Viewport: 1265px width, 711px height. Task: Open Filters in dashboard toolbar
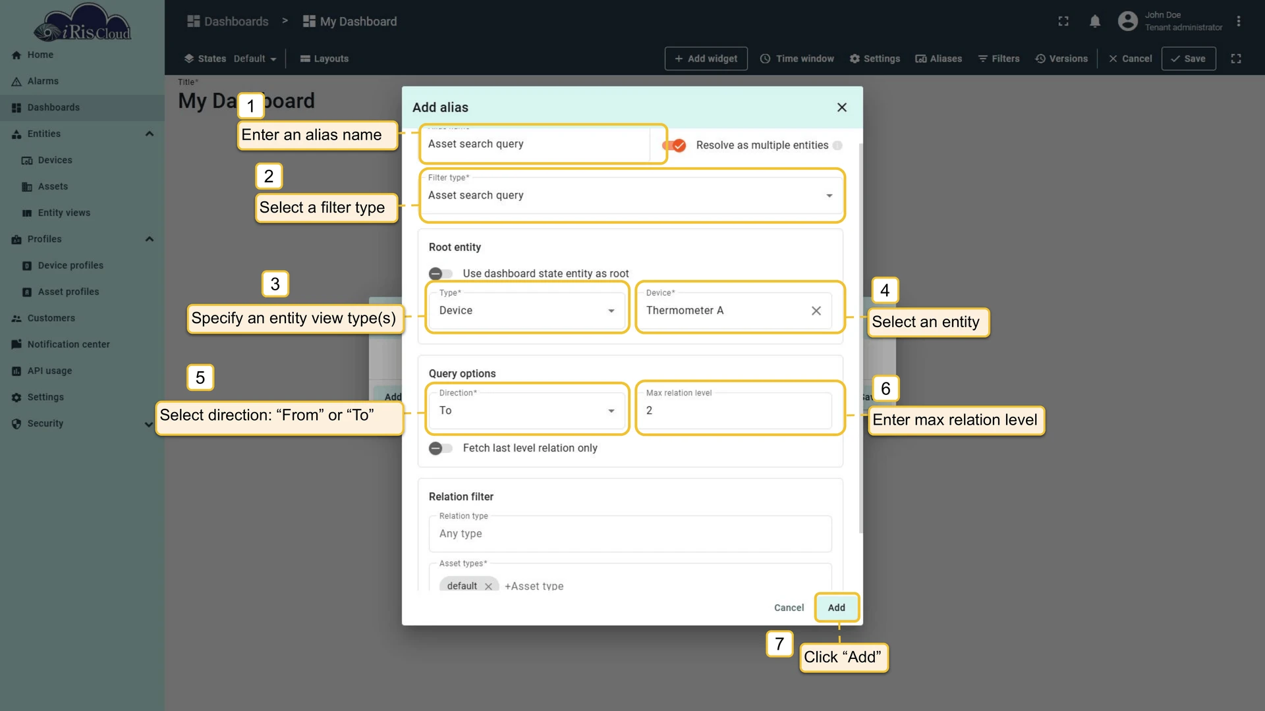(x=998, y=59)
